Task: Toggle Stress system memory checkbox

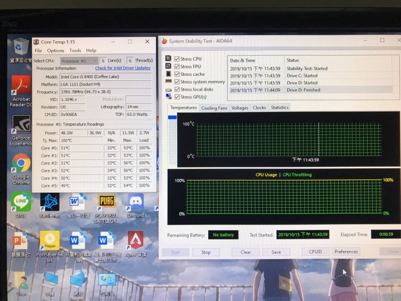Action: (177, 81)
